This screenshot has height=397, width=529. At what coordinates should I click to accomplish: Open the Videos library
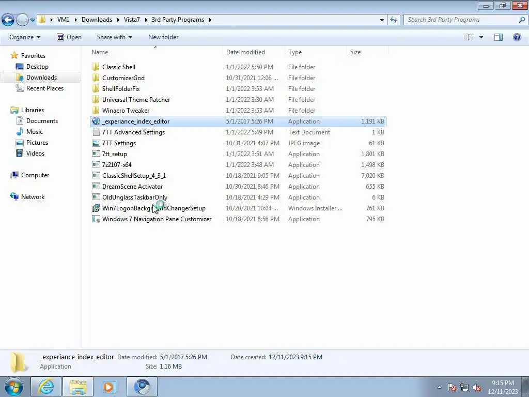pos(36,153)
